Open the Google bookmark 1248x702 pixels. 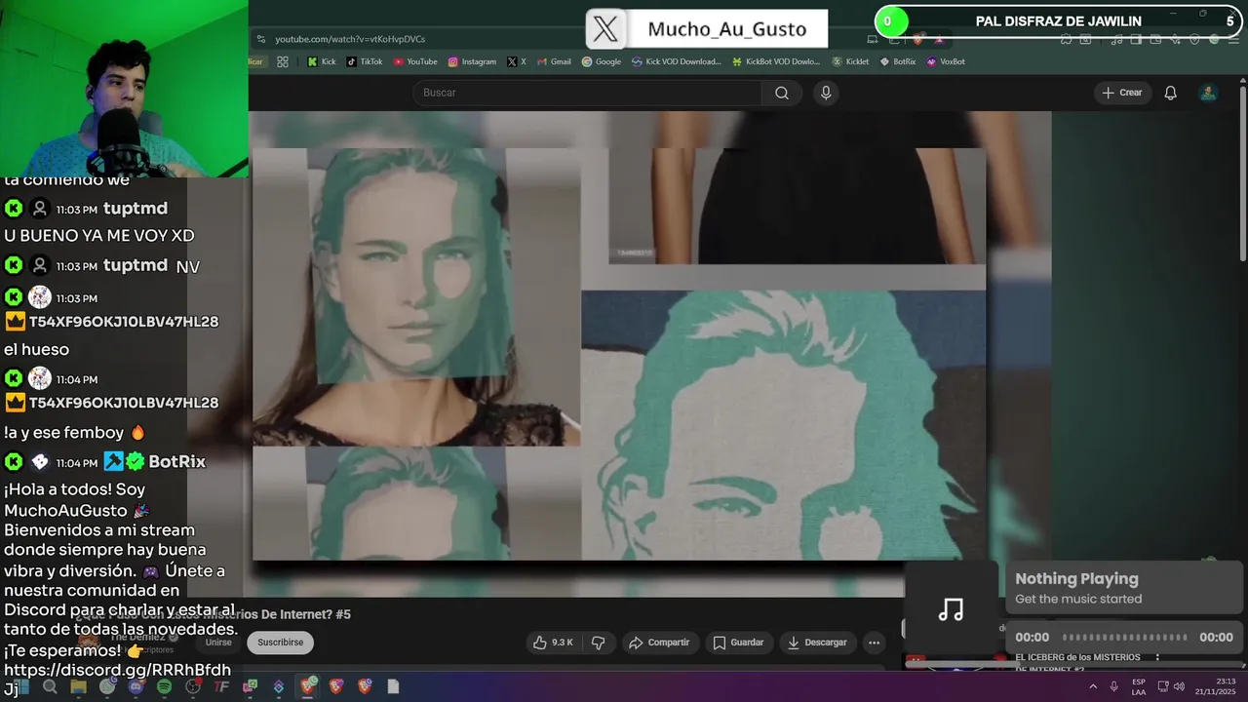coord(602,61)
